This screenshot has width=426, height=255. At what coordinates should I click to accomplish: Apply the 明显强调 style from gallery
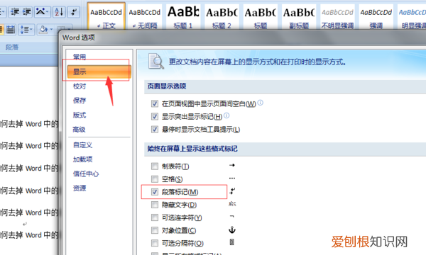tap(412, 17)
